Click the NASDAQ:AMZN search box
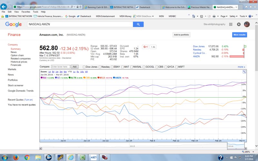This screenshot has height=161, width=258. coord(80,24)
